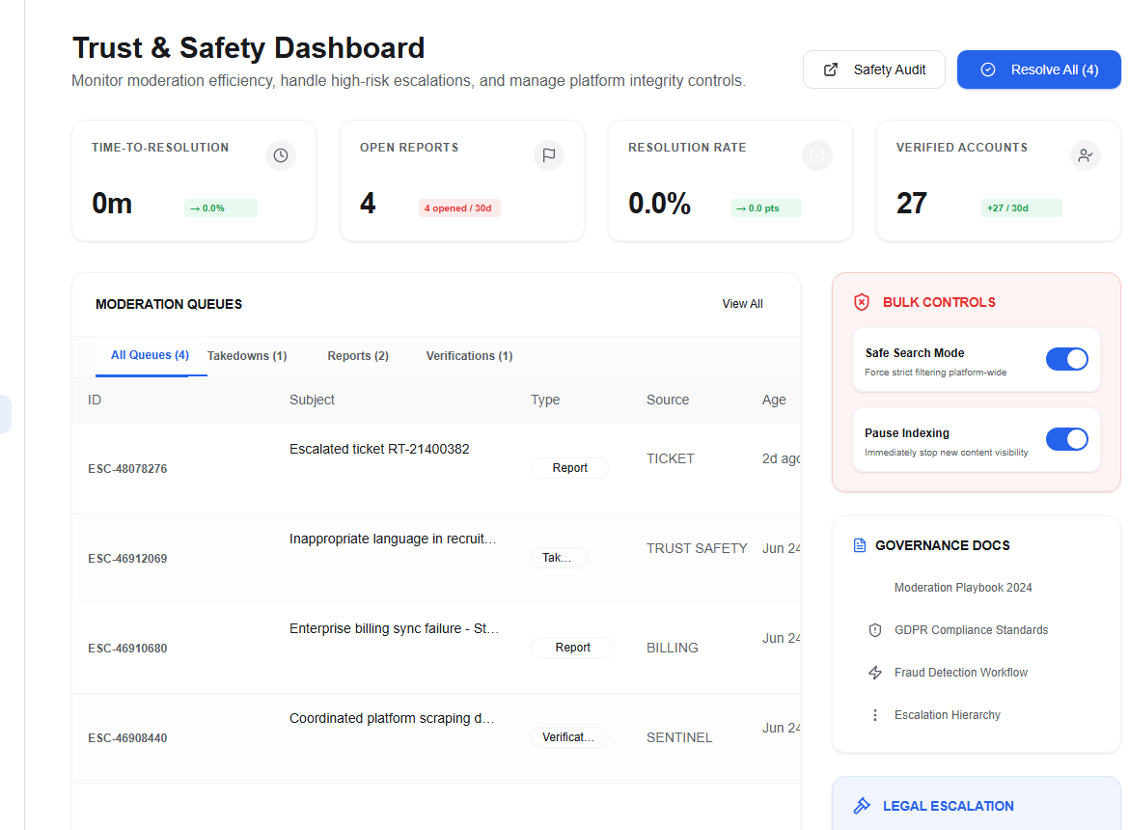Click the Subject column header
Screen dimensions: 1129x830
[x=312, y=401]
